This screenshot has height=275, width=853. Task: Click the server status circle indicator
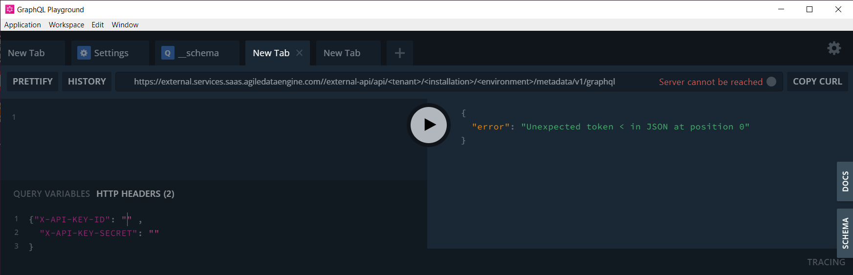[771, 82]
